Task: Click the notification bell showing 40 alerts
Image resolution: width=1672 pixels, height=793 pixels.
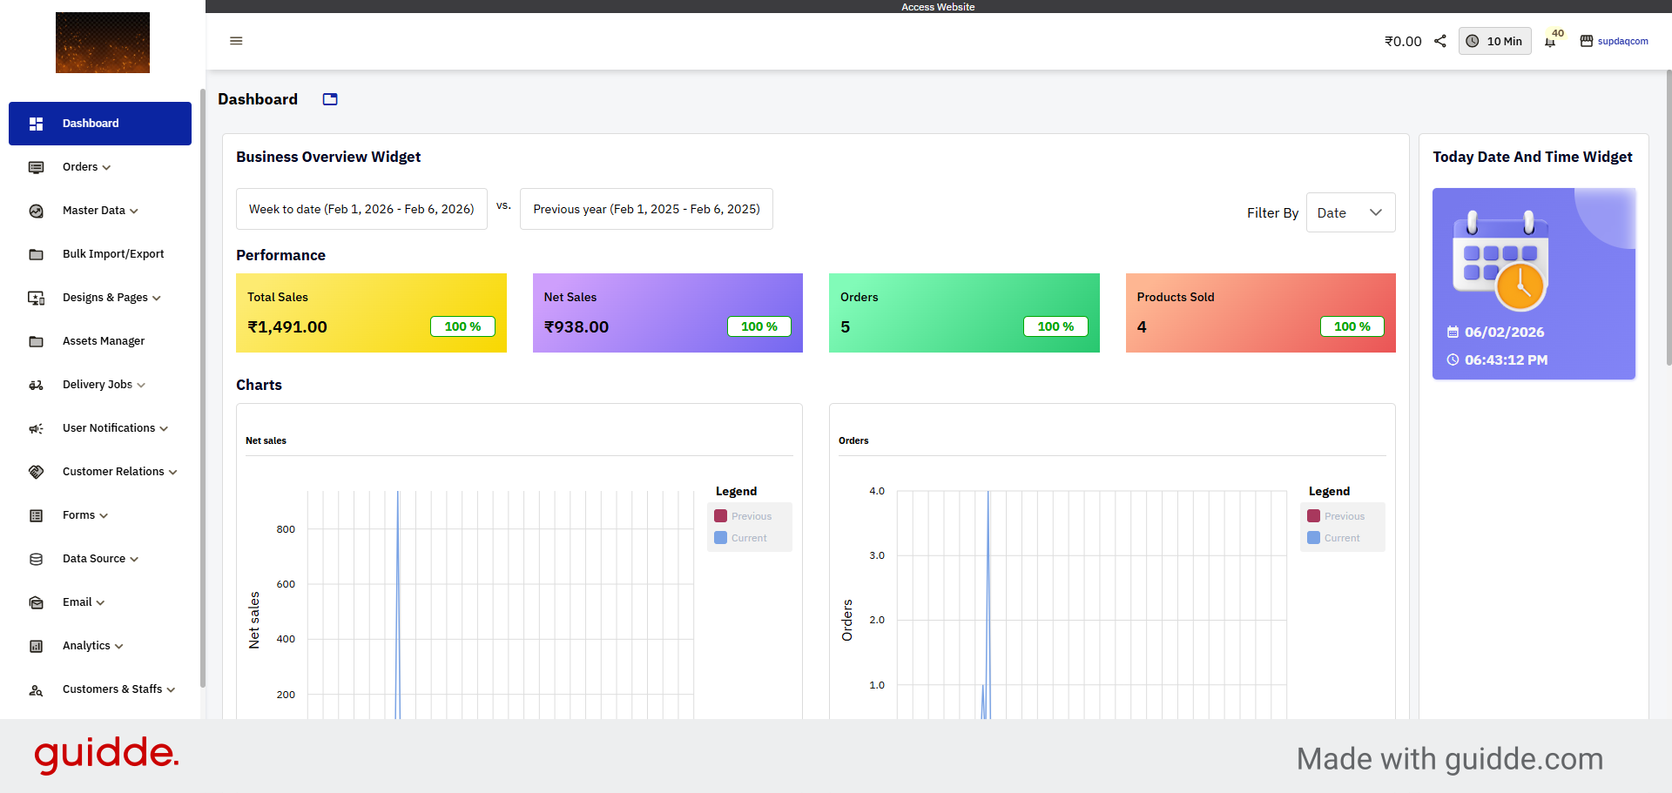Action: tap(1552, 41)
